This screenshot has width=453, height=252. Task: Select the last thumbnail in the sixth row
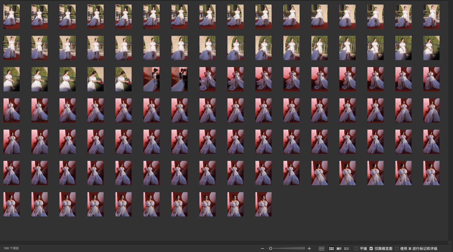(431, 173)
